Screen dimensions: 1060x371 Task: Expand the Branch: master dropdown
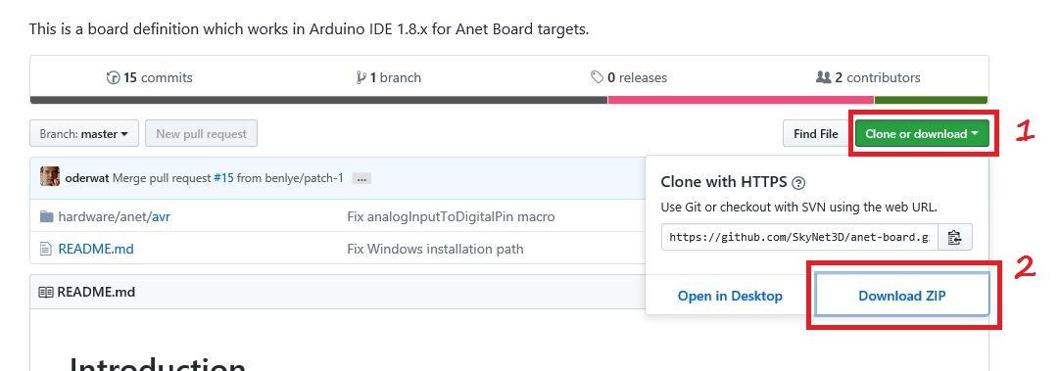click(84, 134)
